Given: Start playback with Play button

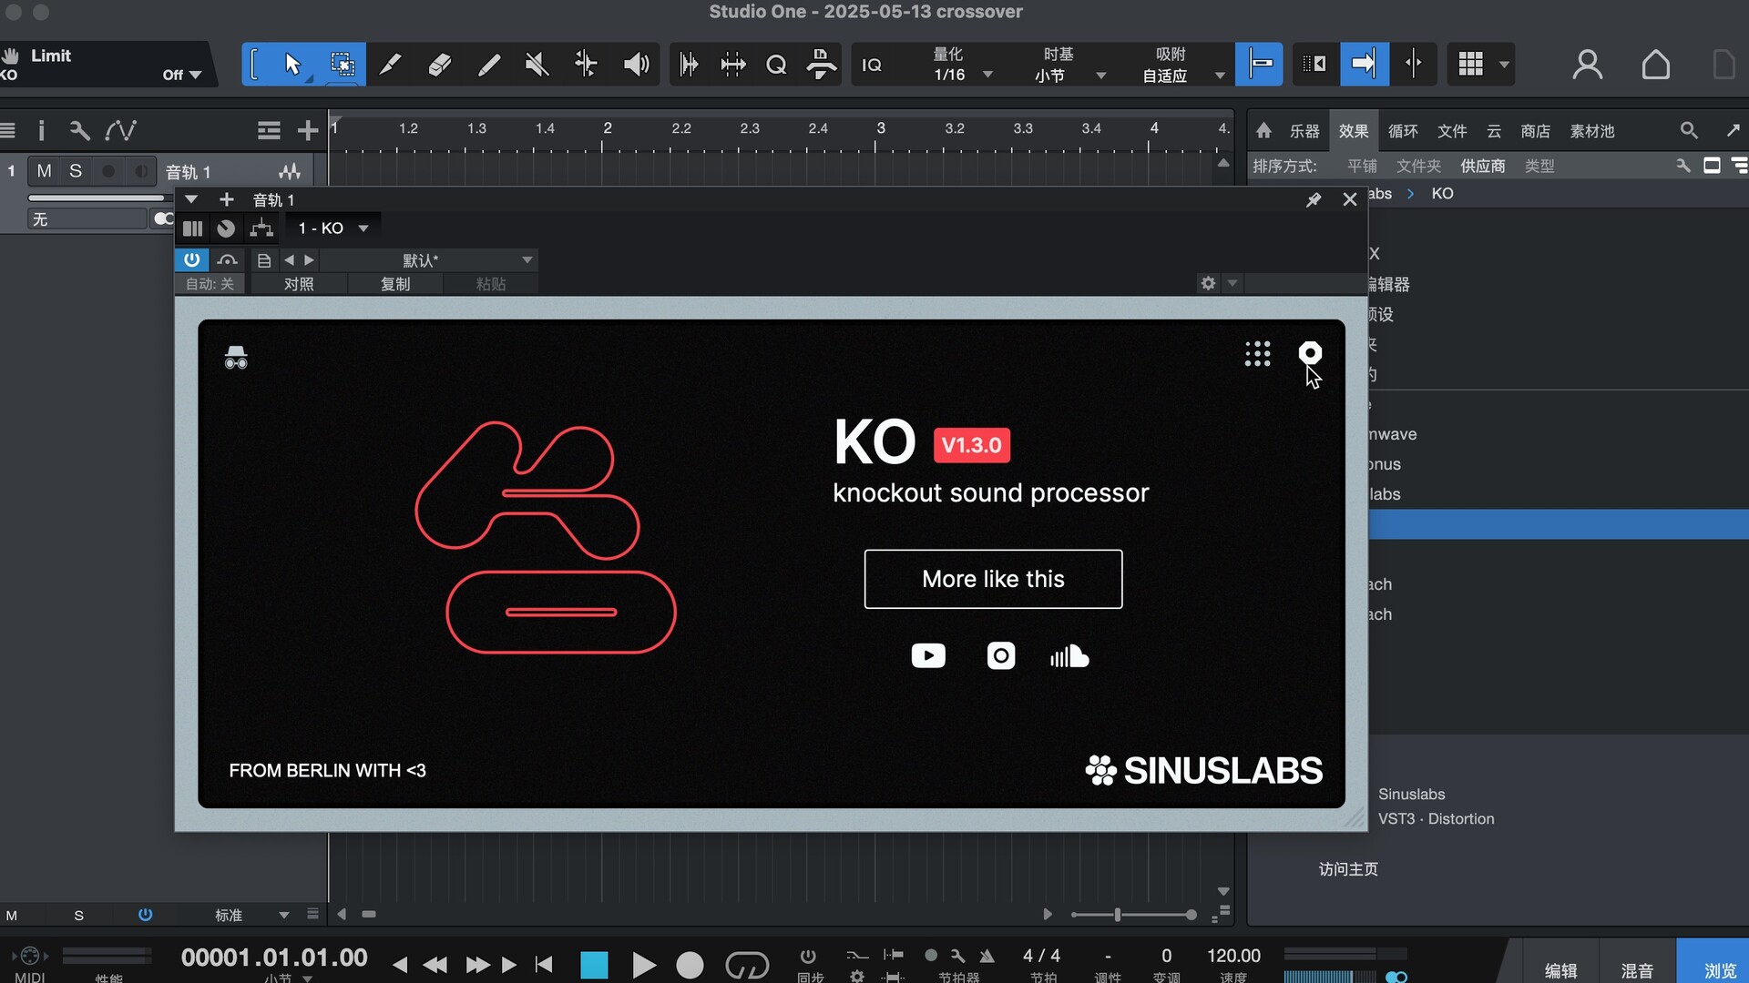Looking at the screenshot, I should (643, 965).
